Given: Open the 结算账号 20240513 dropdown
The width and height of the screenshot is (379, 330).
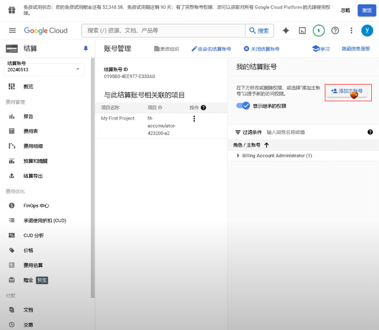Looking at the screenshot, I should click(45, 69).
